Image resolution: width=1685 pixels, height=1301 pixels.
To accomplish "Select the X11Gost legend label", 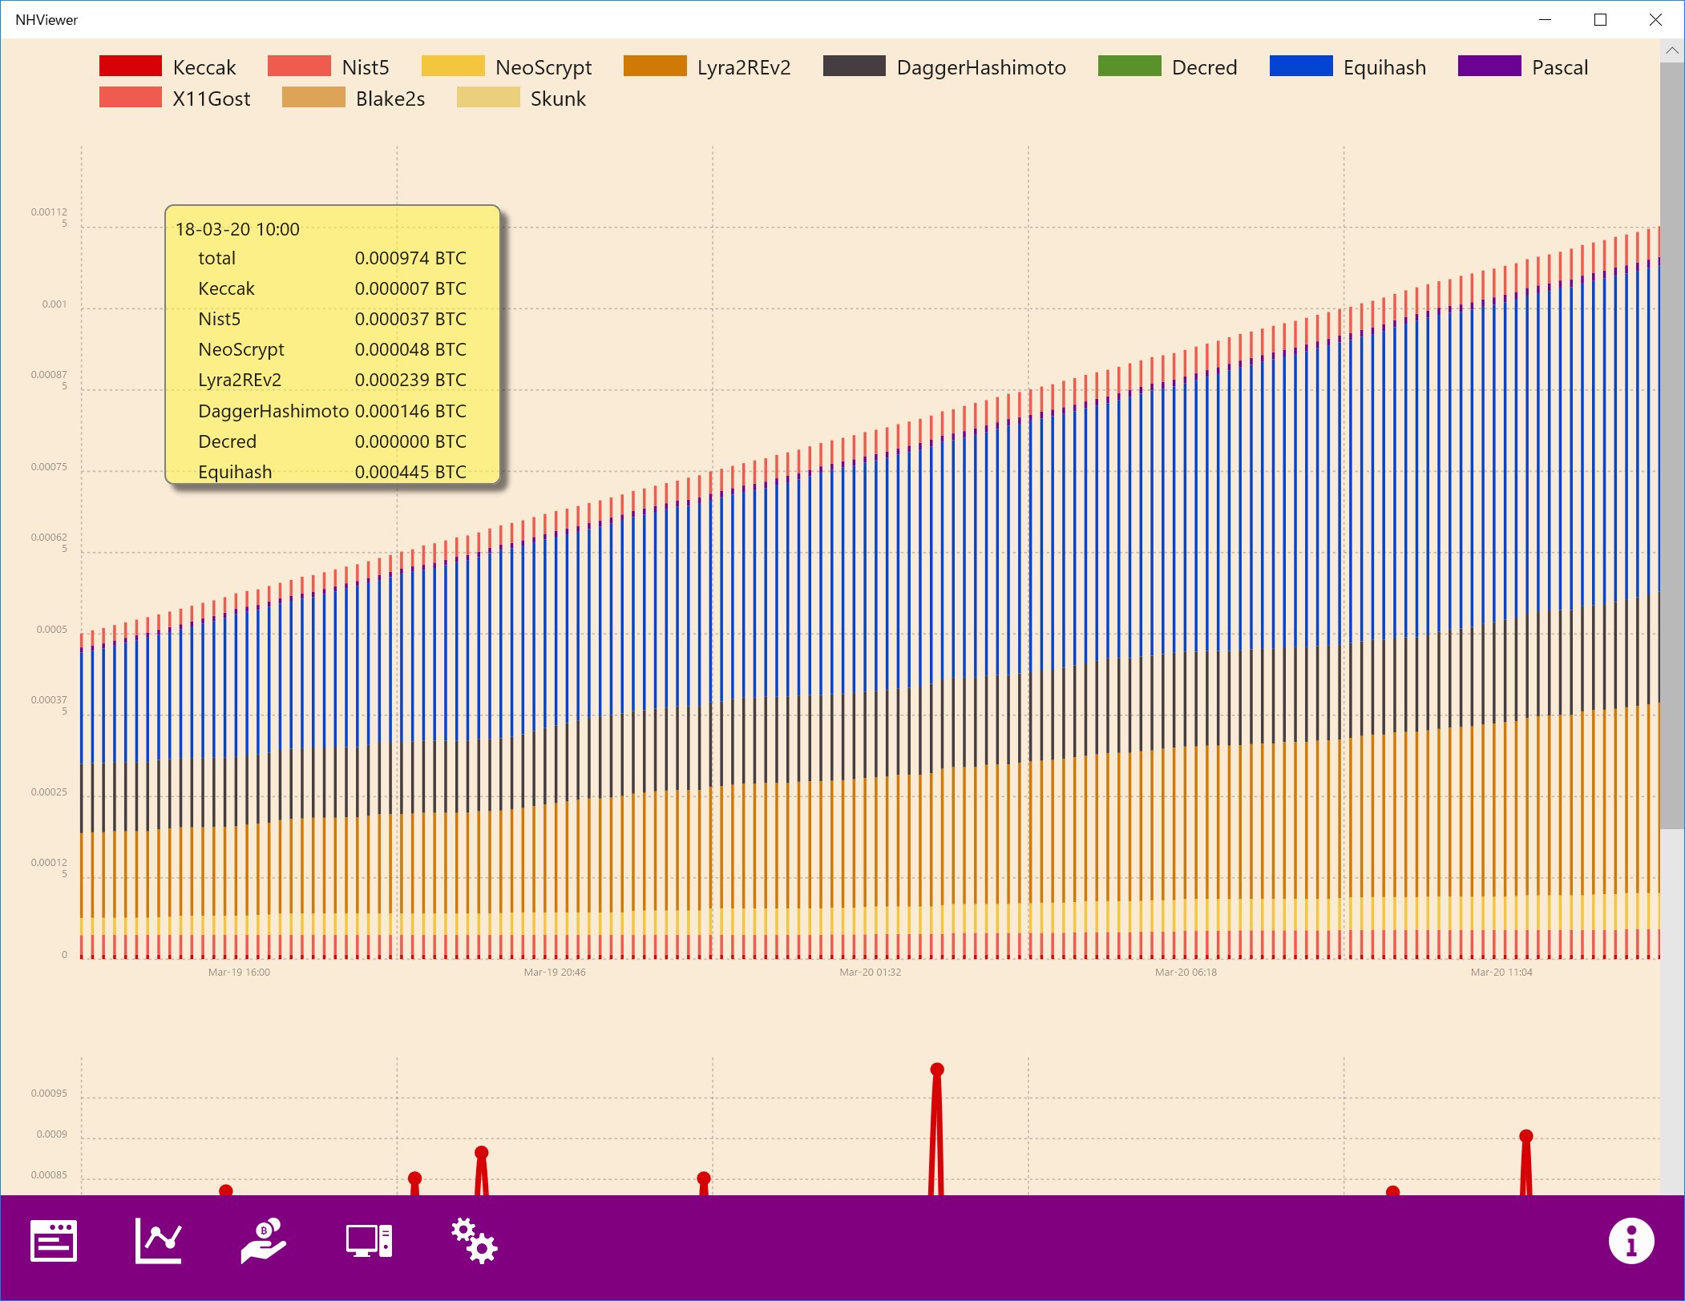I will [211, 99].
